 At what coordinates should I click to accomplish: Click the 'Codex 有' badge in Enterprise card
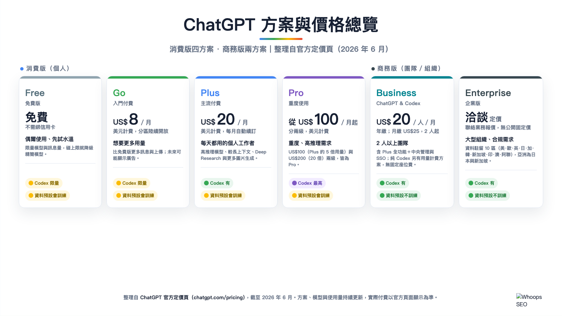(482, 183)
